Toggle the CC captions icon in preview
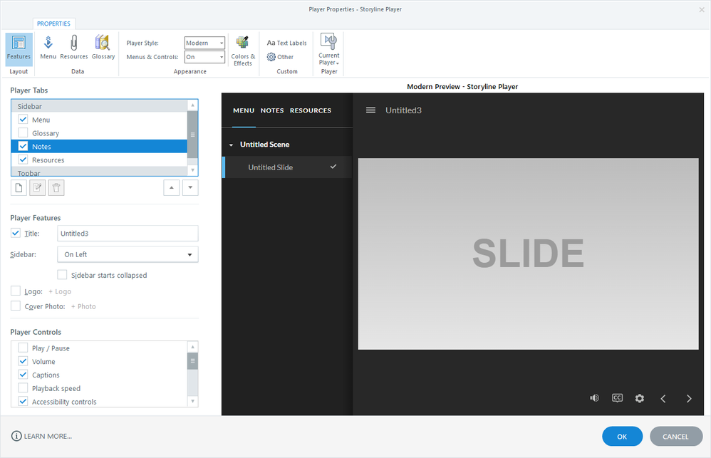Viewport: 711px width, 458px height. [x=618, y=398]
